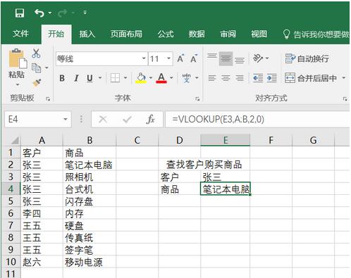Click the 自动换行 wrap text button
This screenshot has height=278, width=351.
[307, 58]
